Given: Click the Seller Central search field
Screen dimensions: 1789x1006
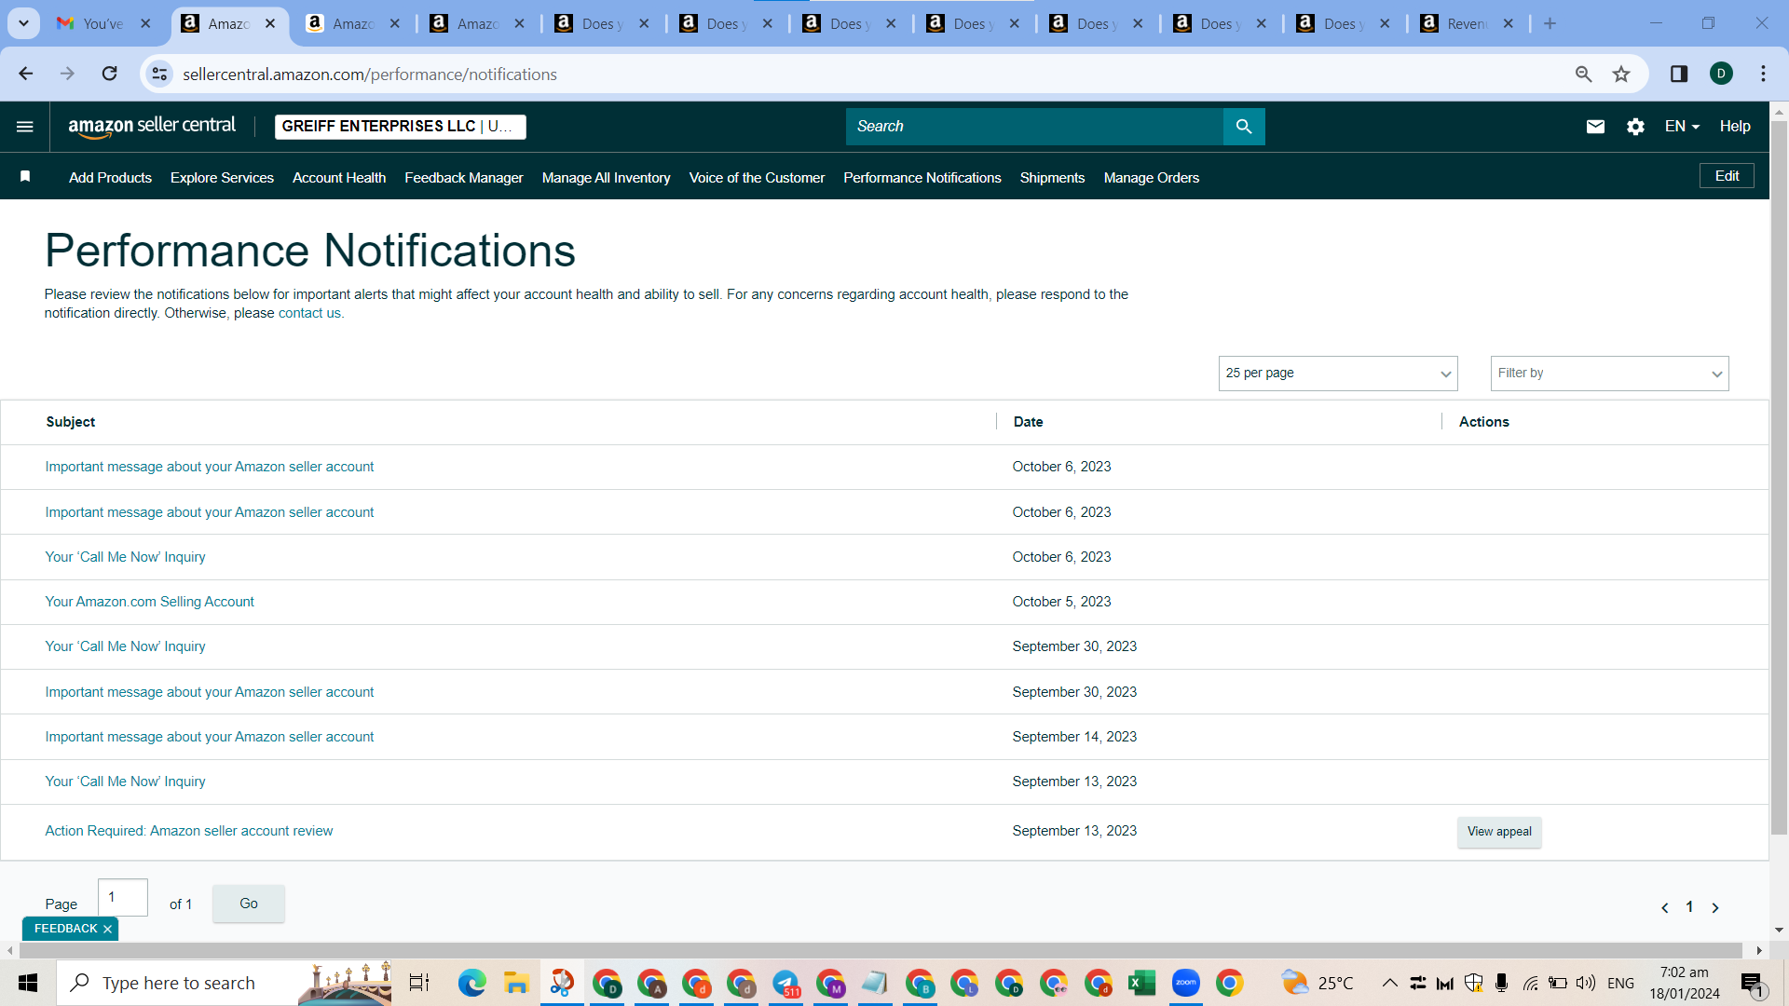Looking at the screenshot, I should point(1034,127).
